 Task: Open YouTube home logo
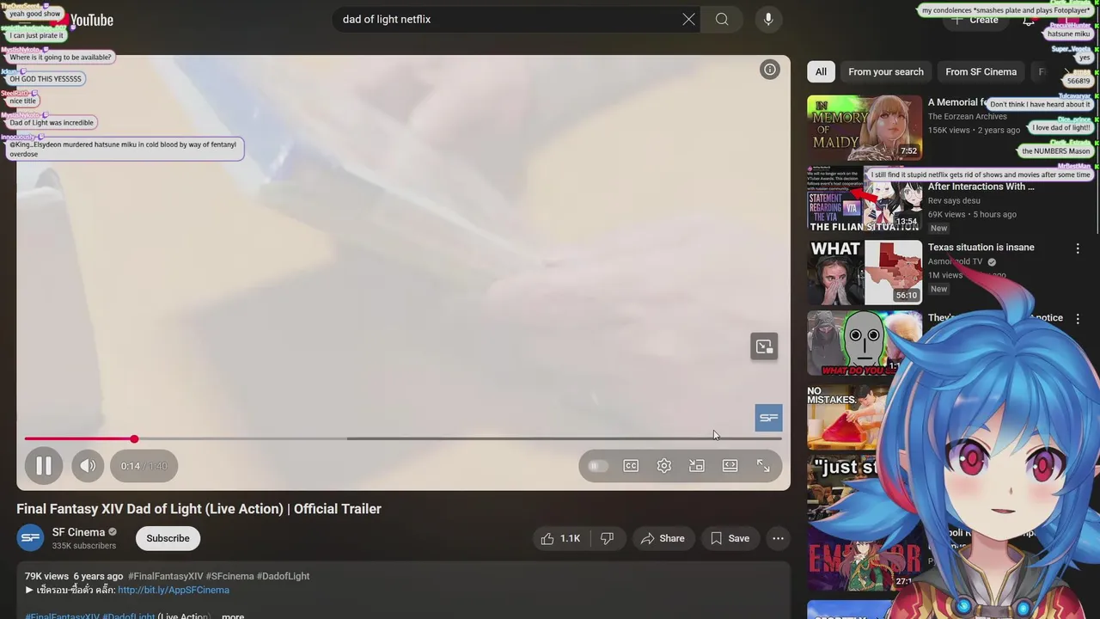82,20
